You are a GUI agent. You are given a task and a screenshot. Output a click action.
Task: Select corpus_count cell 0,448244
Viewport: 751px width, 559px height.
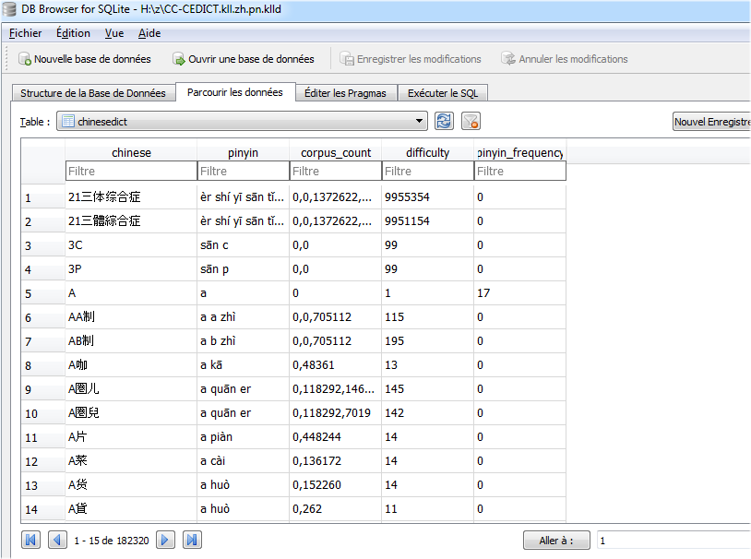[x=336, y=436]
